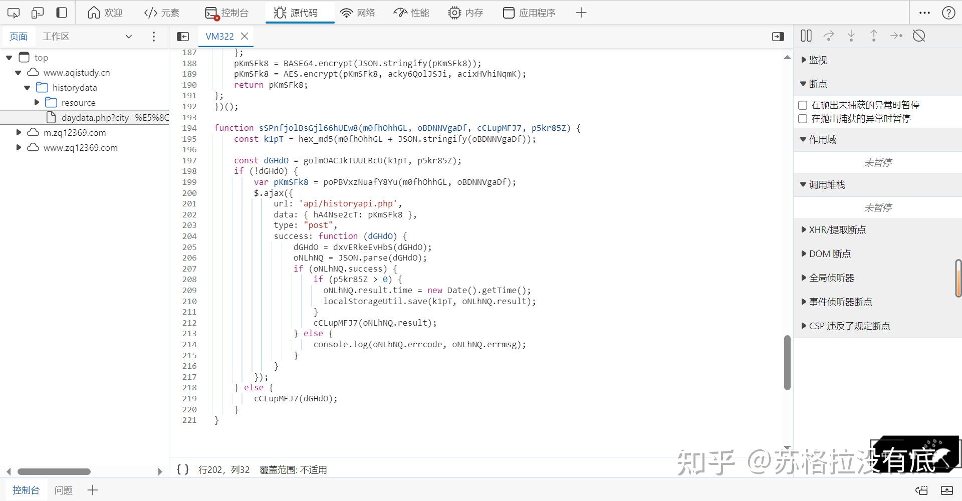Close the VM322 source tab
The width and height of the screenshot is (962, 501).
click(x=245, y=36)
